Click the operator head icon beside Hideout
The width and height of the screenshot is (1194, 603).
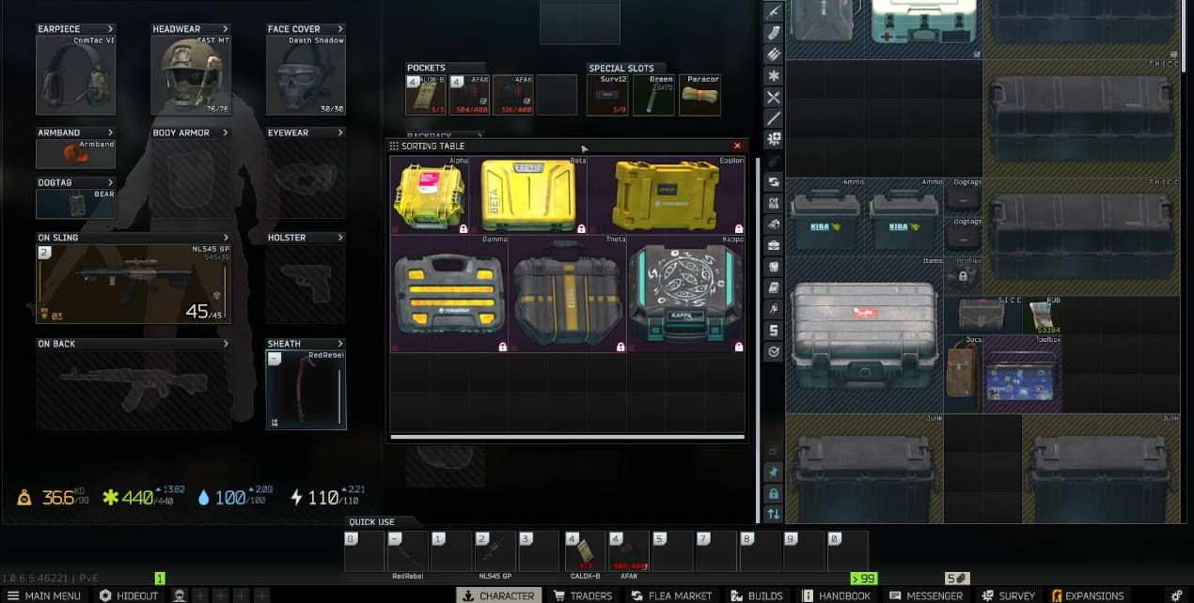[179, 595]
